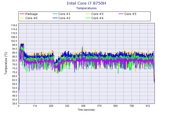
Task: Click the 114.0 y-axis value
Action: click(14, 29)
